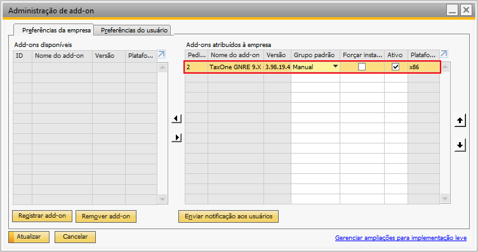478x252 pixels.
Task: Click up arrow of available add-ons scrollbar
Action: click(163, 67)
